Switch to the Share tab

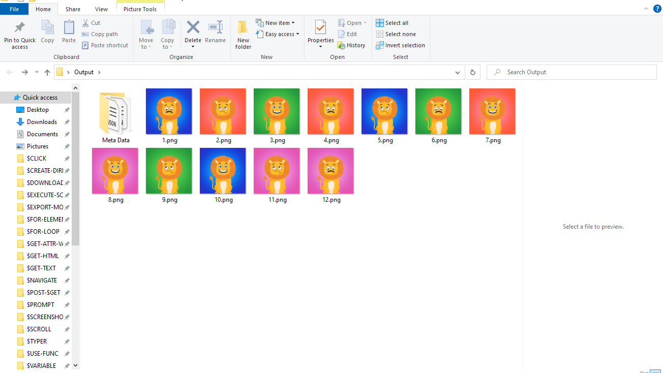(73, 9)
